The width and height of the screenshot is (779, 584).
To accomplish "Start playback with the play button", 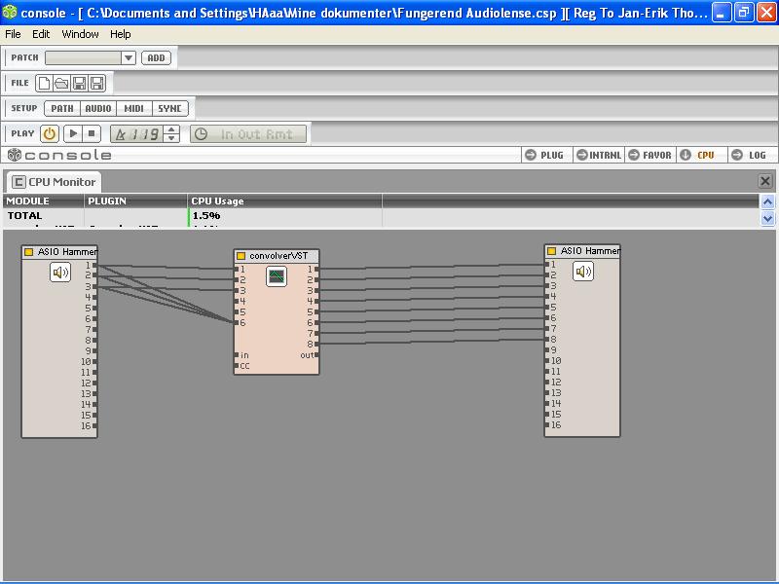I will [x=73, y=133].
